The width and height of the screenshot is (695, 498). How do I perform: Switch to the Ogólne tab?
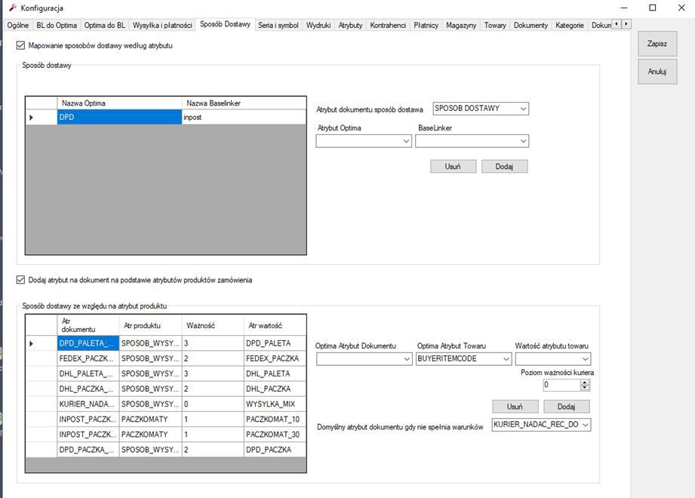tap(18, 25)
